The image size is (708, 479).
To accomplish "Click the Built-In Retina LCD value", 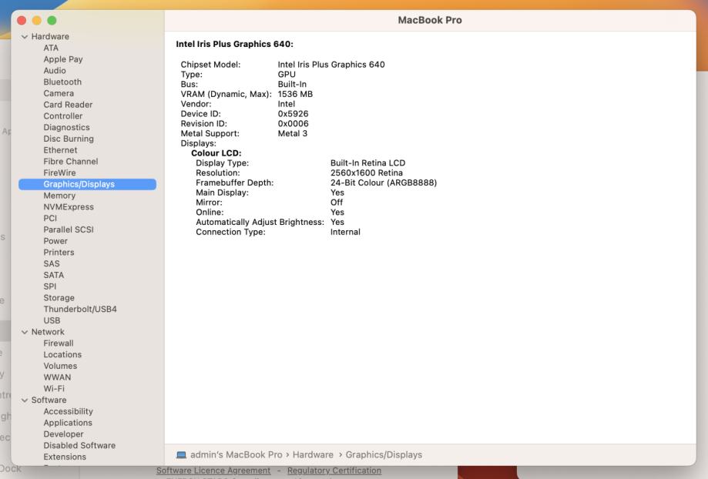I will (368, 163).
